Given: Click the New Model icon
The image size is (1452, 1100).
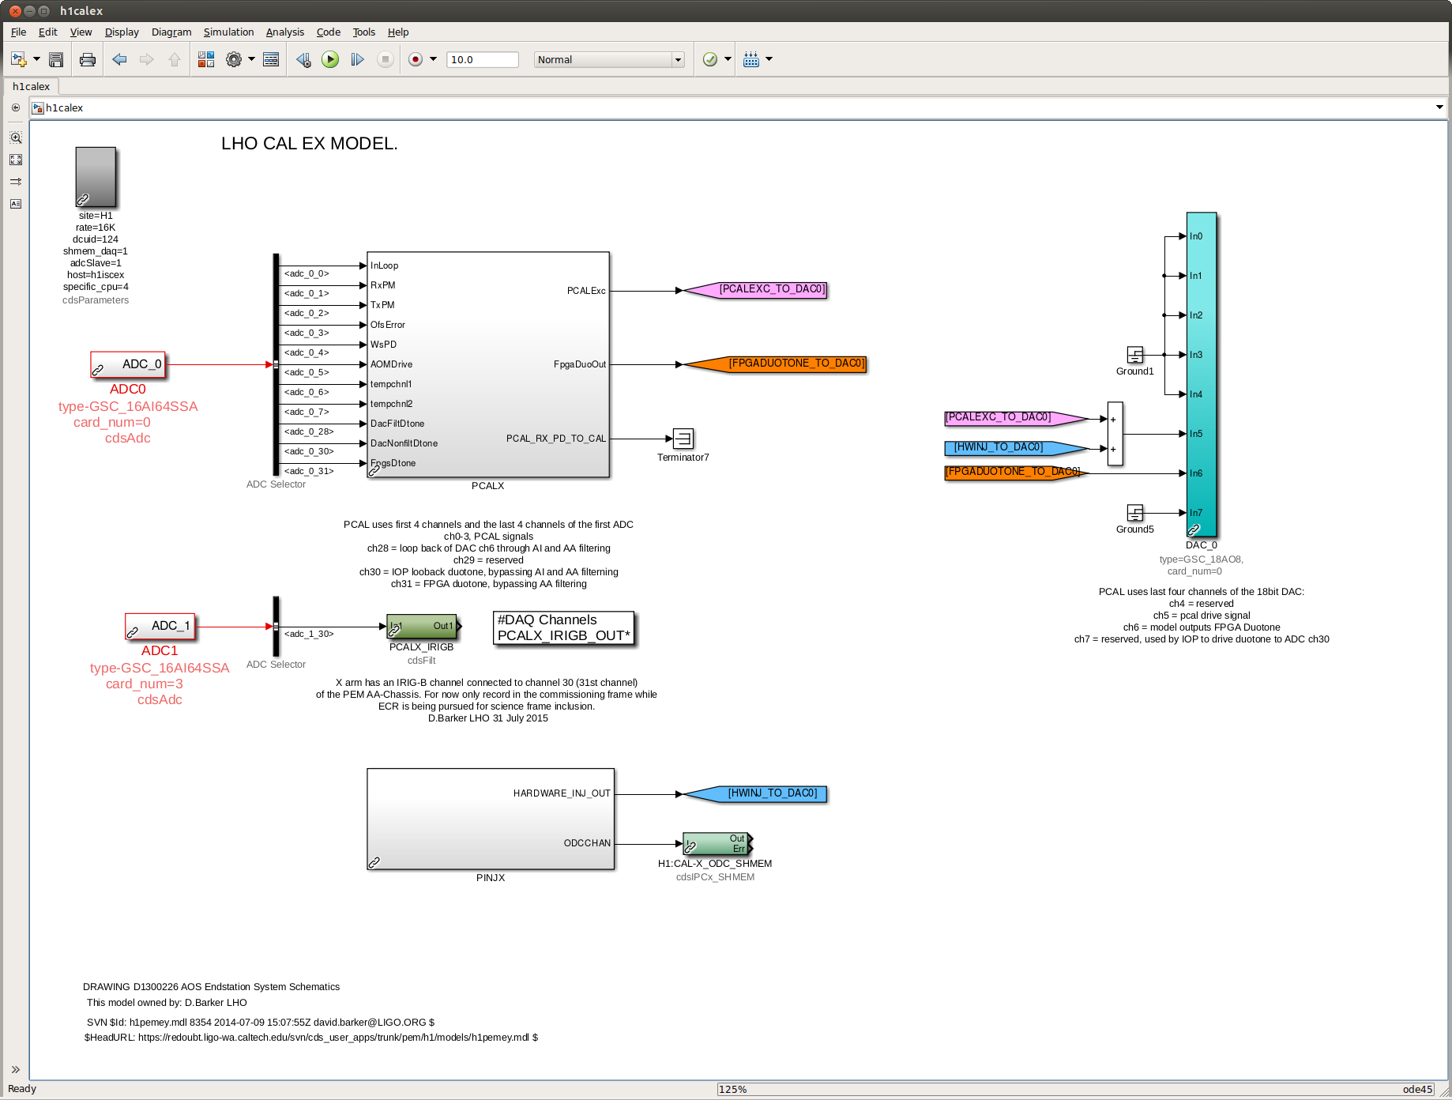Looking at the screenshot, I should point(18,59).
